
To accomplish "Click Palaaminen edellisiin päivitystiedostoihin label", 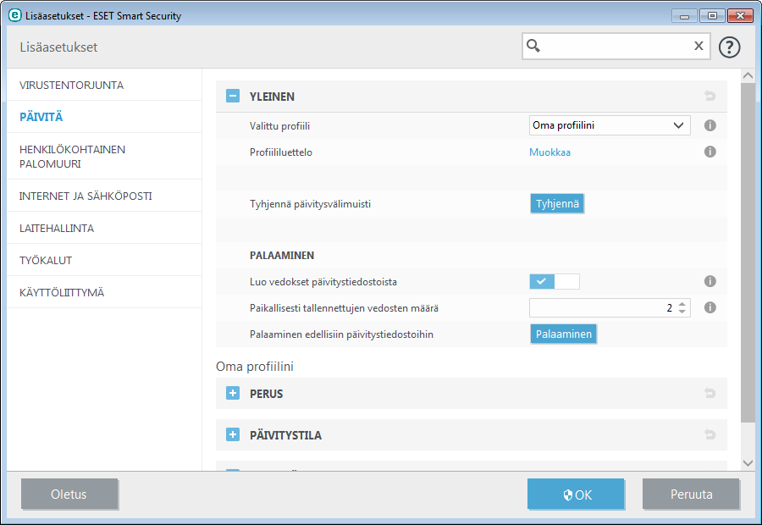I will (x=341, y=334).
